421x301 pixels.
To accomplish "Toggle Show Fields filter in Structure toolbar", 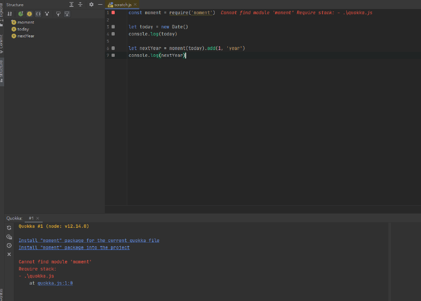I will point(29,14).
